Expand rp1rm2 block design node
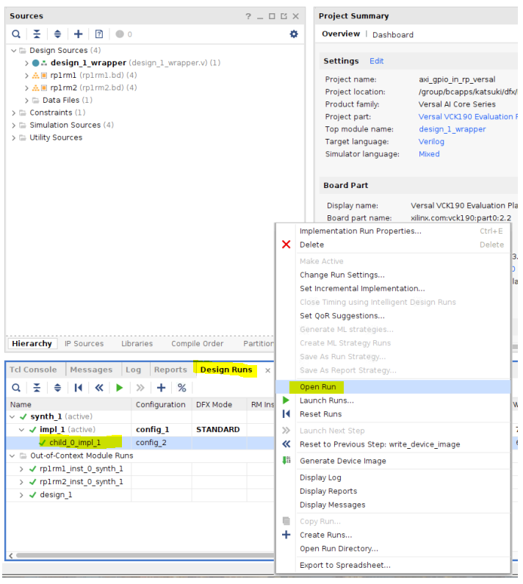The width and height of the screenshot is (523, 584). click(26, 88)
